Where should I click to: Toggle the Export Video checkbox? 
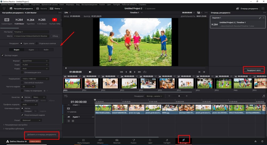point(3,55)
